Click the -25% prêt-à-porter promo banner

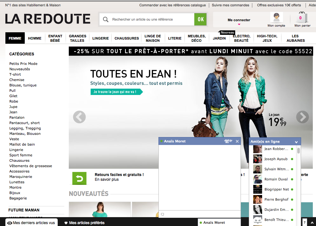click(191, 51)
